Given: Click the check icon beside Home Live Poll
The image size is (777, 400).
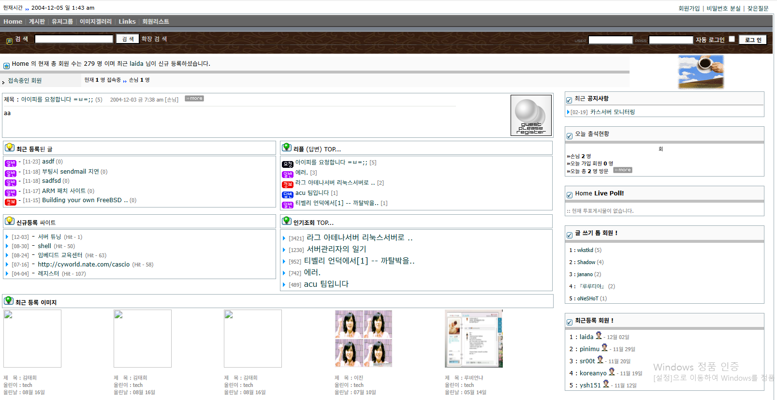Looking at the screenshot, I should coord(569,195).
